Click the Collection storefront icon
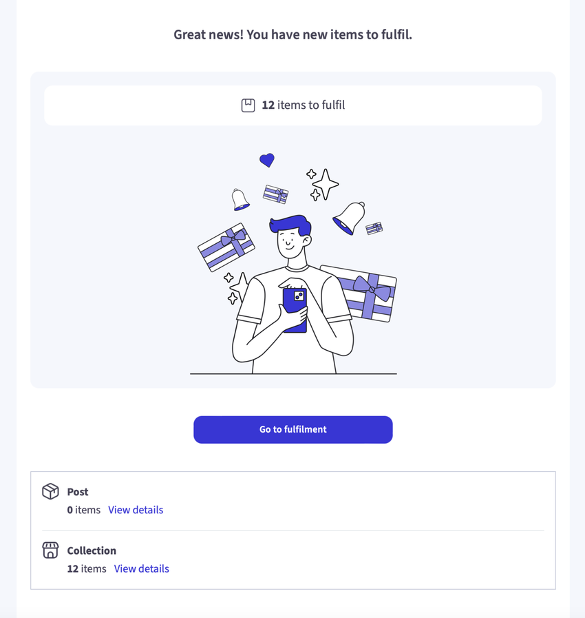585x618 pixels. point(50,550)
